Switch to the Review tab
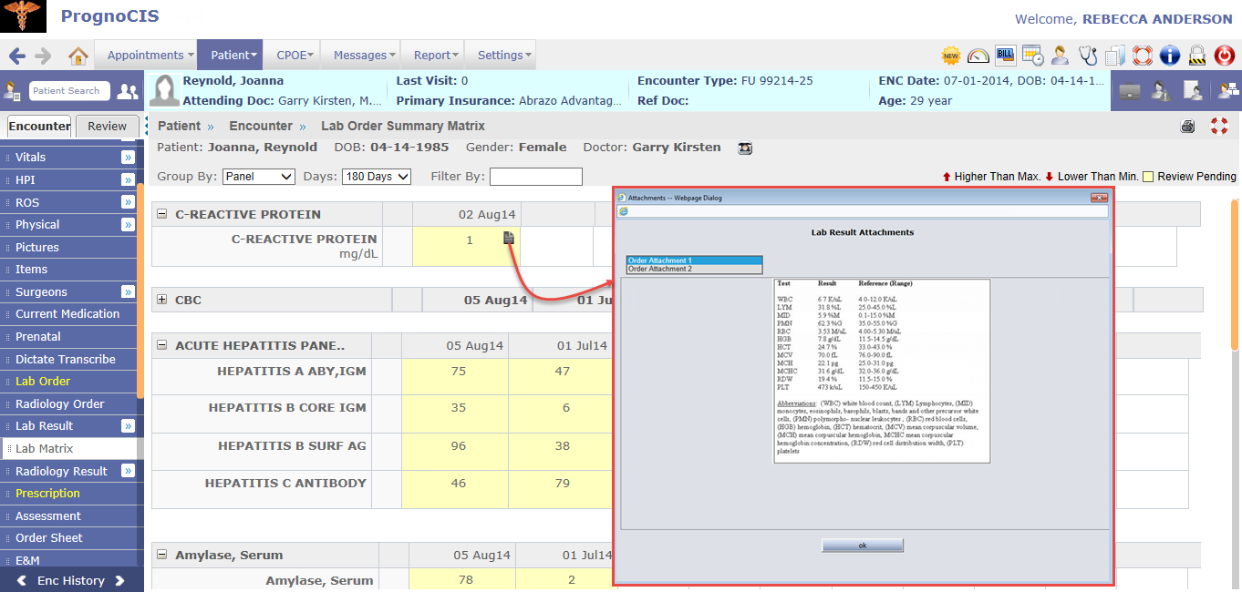This screenshot has width=1242, height=592. coord(108,126)
